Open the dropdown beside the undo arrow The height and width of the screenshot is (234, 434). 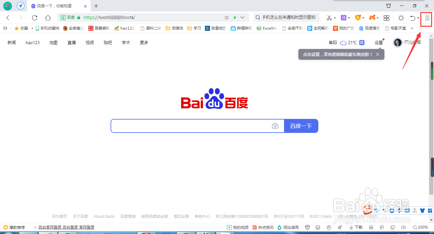(x=417, y=18)
